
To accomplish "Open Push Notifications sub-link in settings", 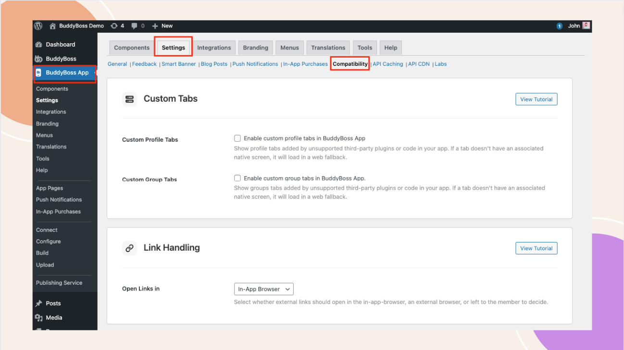I will coord(255,64).
